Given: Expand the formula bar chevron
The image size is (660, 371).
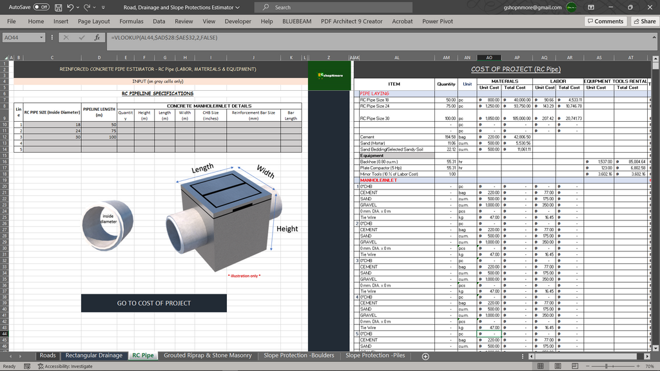Looking at the screenshot, I should pos(654,37).
